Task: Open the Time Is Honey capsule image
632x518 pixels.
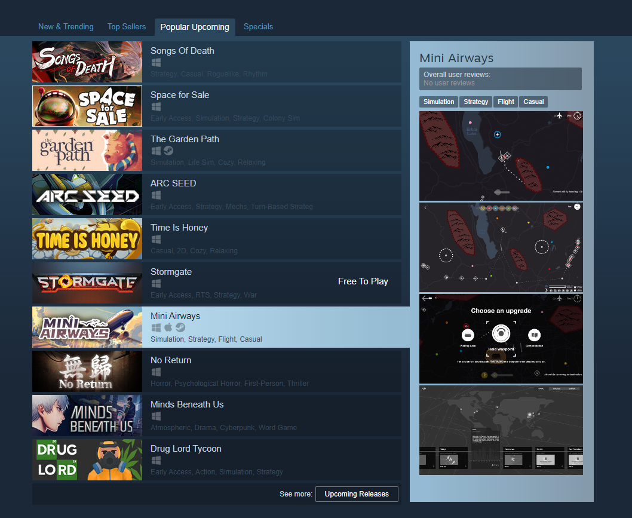Action: click(87, 239)
